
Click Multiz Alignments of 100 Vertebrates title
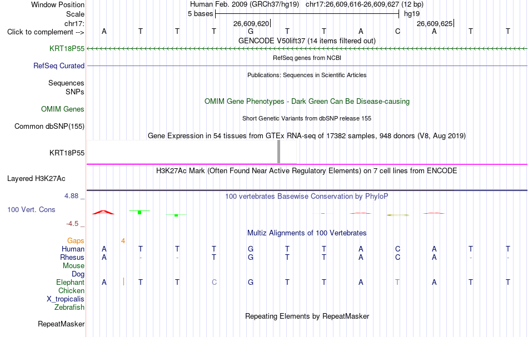point(307,233)
